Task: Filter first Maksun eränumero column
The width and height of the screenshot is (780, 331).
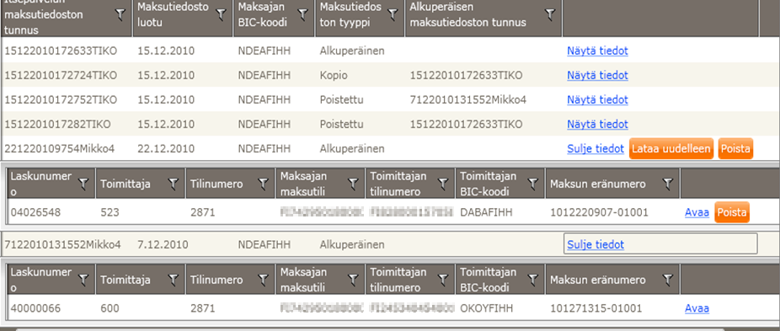Action: [x=668, y=184]
